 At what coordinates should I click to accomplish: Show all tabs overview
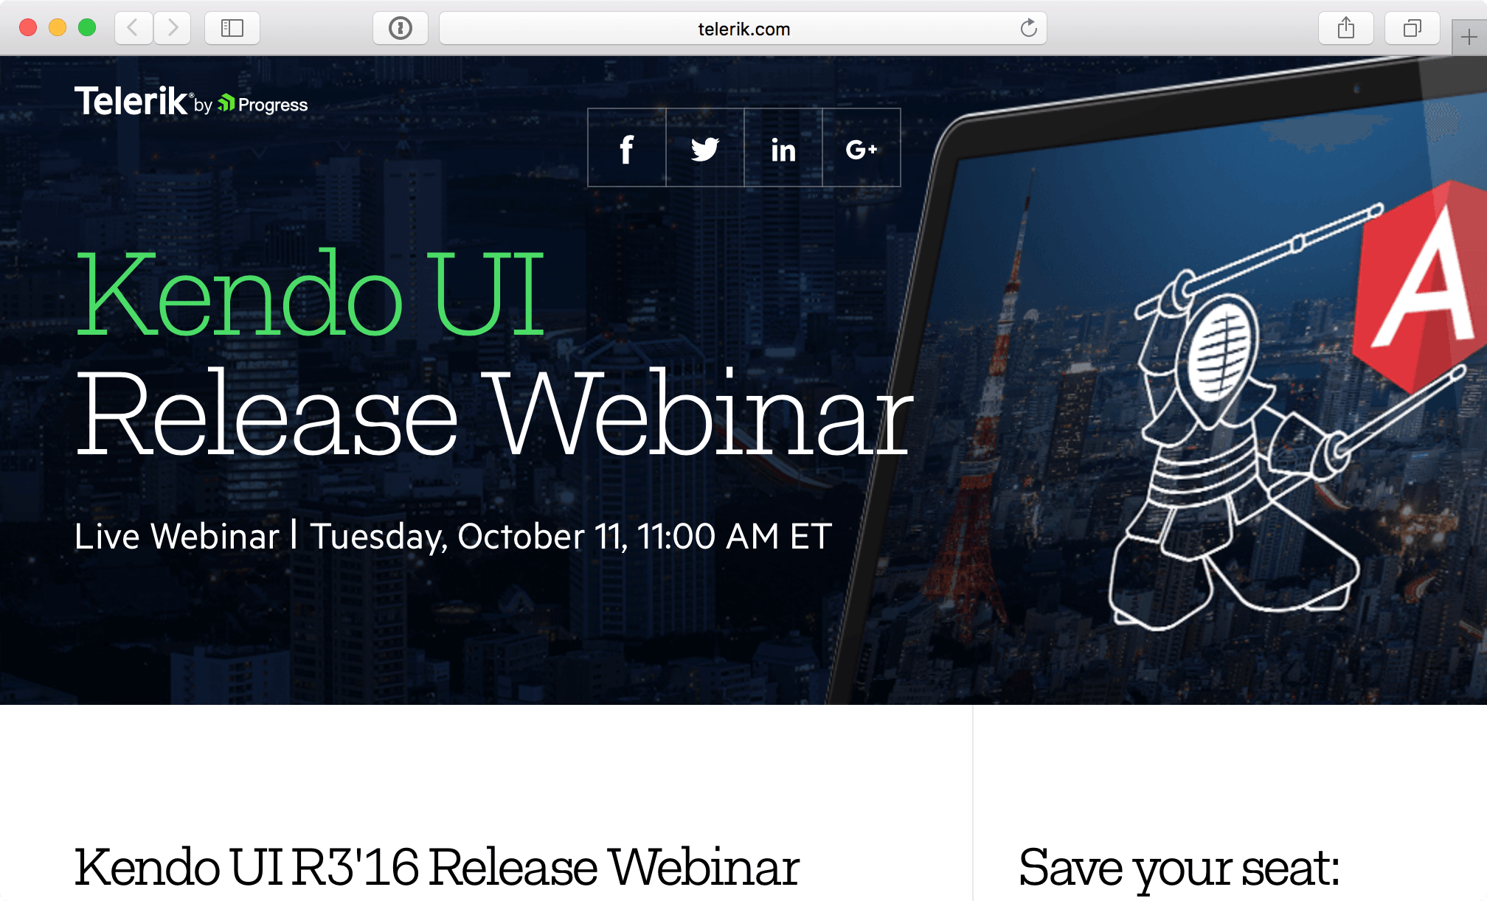coord(1413,28)
